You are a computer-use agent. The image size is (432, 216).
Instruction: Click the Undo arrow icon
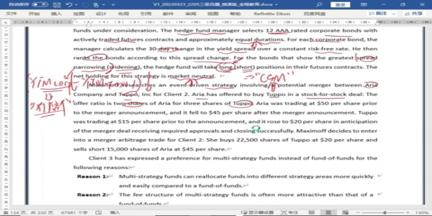[x=69, y=5]
